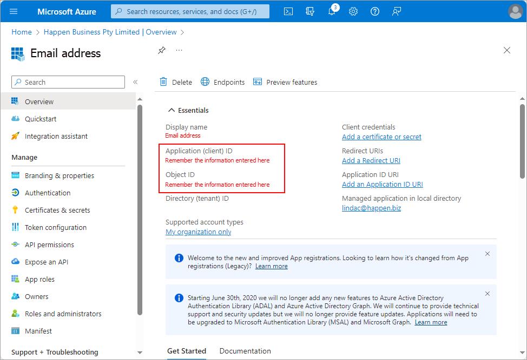Screen dimensions: 527x360
Task: Launch Azure Cloud Shell from top bar
Action: point(288,11)
